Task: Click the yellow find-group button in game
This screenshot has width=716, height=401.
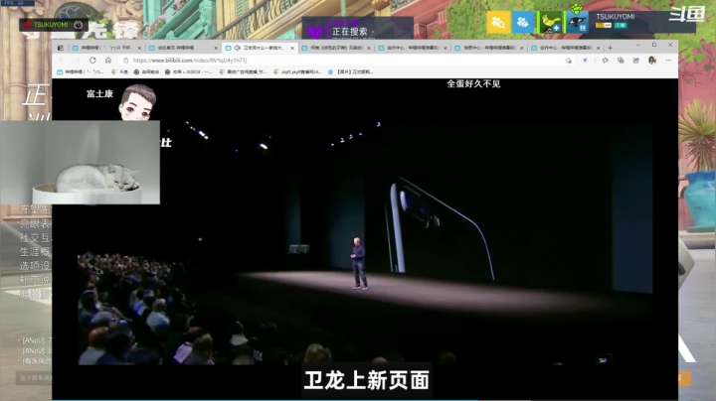Action: click(x=498, y=22)
